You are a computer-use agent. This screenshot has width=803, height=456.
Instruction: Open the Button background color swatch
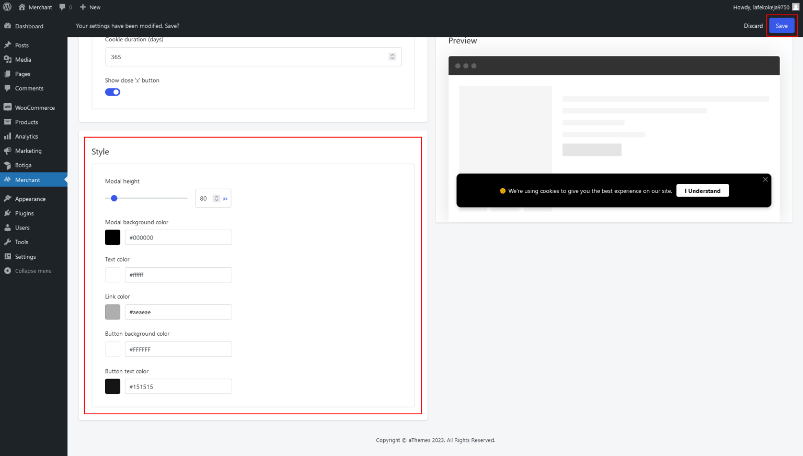coord(112,349)
